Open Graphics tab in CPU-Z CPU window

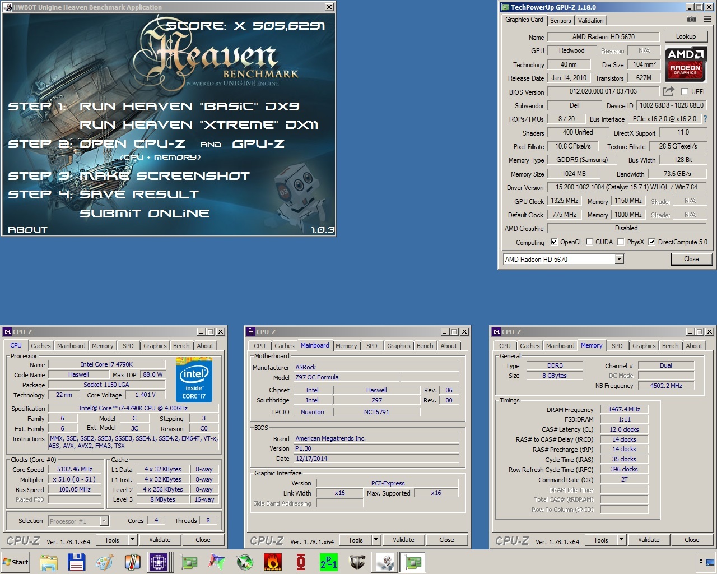tap(155, 346)
